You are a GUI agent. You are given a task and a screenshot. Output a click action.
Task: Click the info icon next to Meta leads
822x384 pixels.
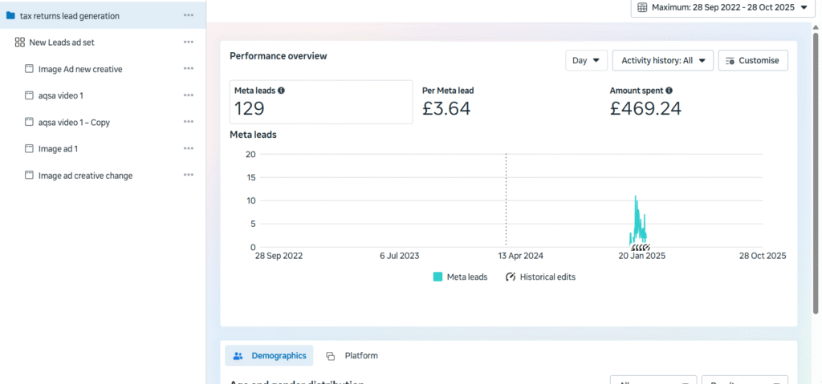coord(281,91)
